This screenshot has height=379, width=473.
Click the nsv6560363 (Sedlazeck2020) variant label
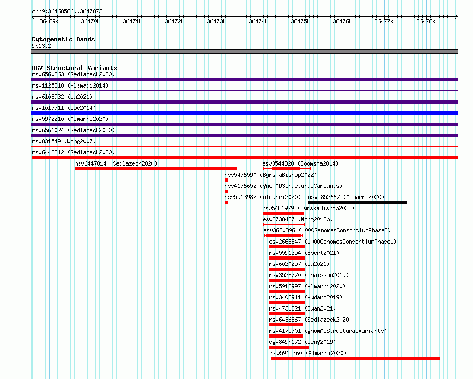pyautogui.click(x=73, y=74)
